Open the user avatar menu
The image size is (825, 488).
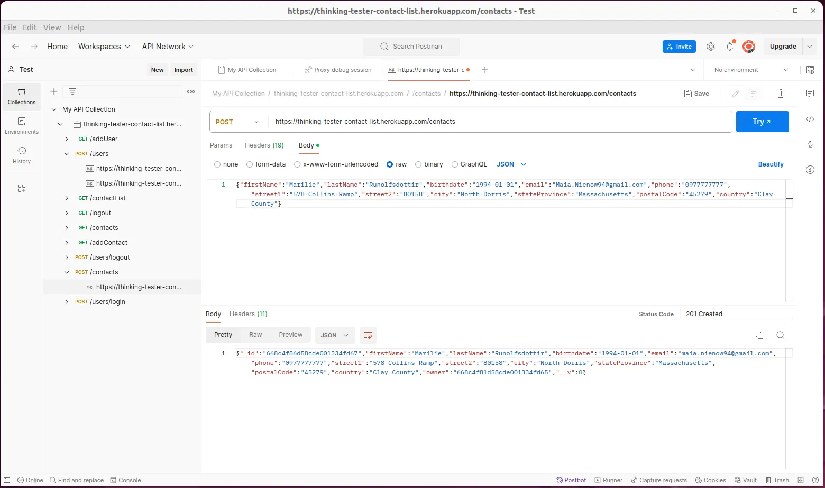point(748,47)
